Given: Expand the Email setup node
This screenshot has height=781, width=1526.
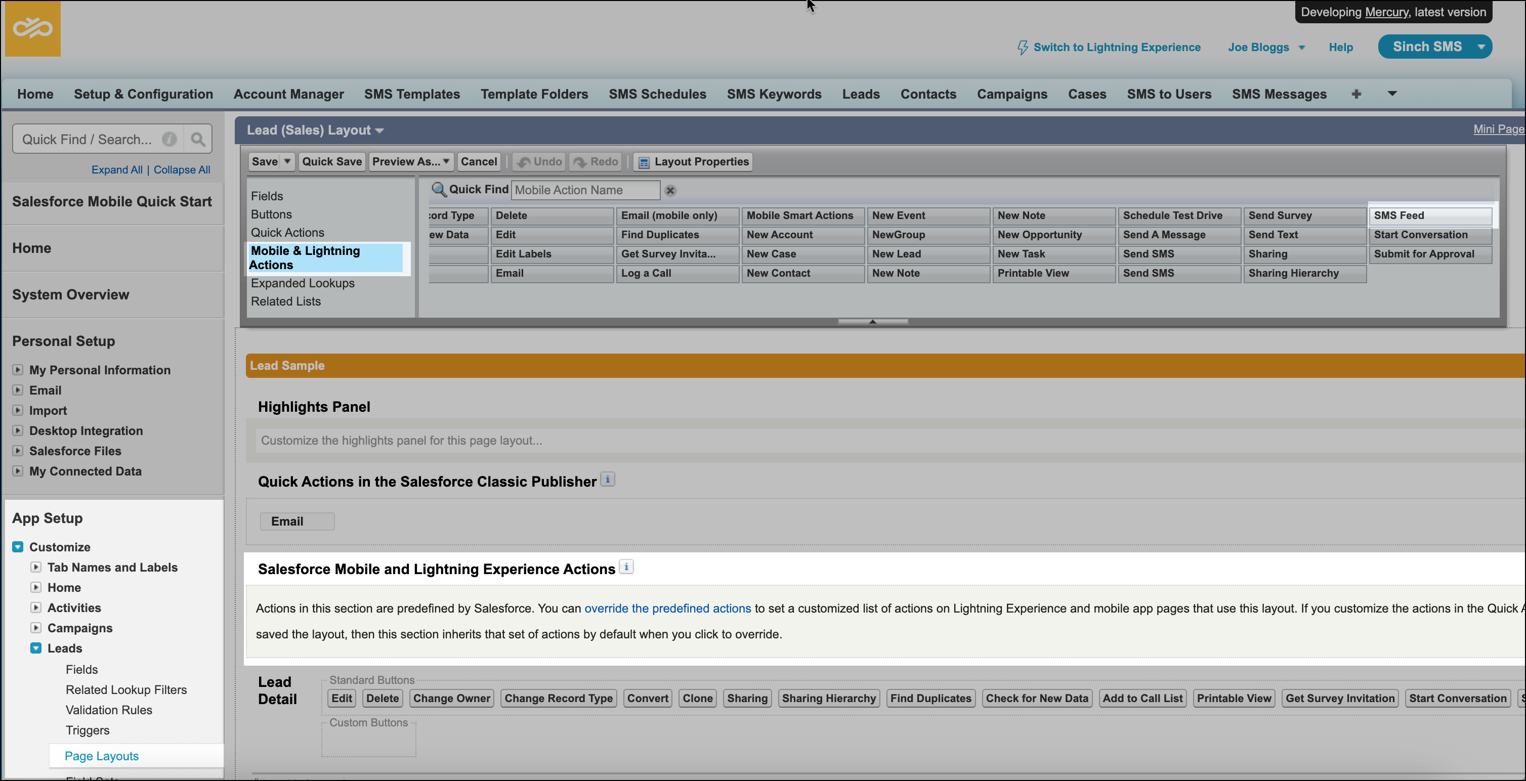Looking at the screenshot, I should [x=18, y=390].
